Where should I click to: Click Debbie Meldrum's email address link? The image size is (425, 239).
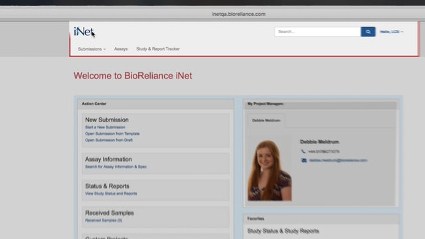tap(338, 161)
